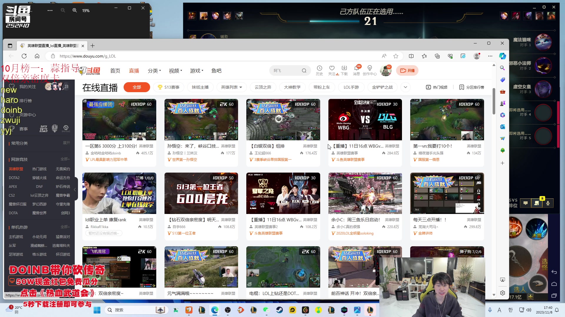Select 直播 in Douyu navigation
The image size is (565, 317).
pos(134,71)
